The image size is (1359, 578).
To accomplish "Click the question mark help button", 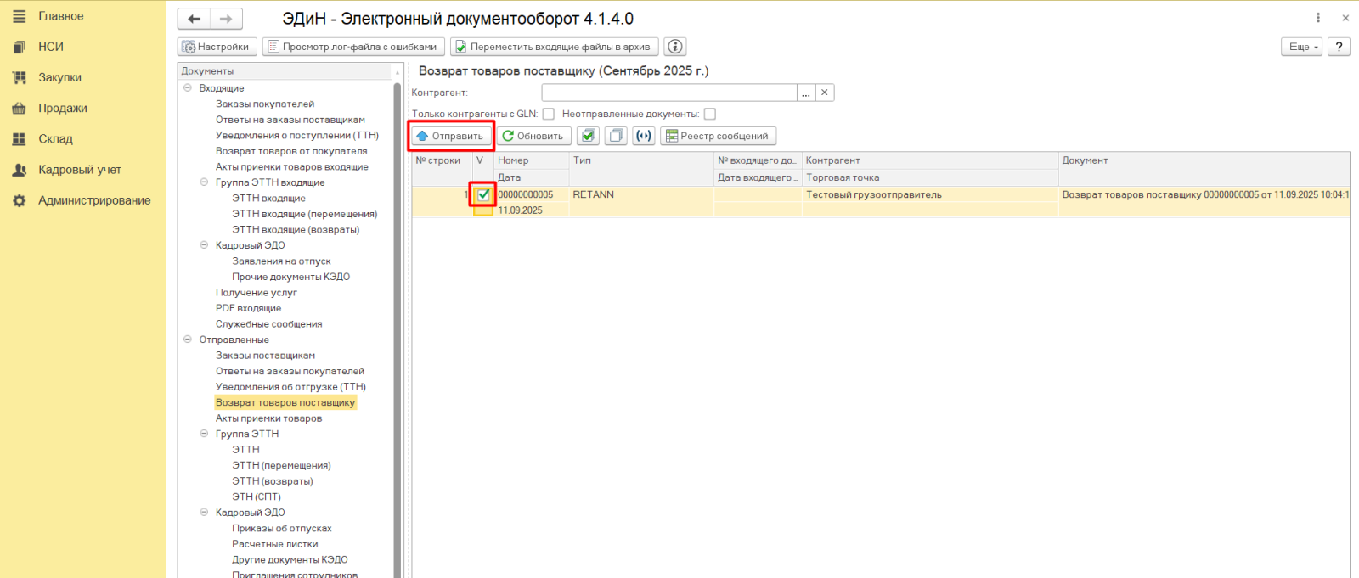I will coord(1339,47).
